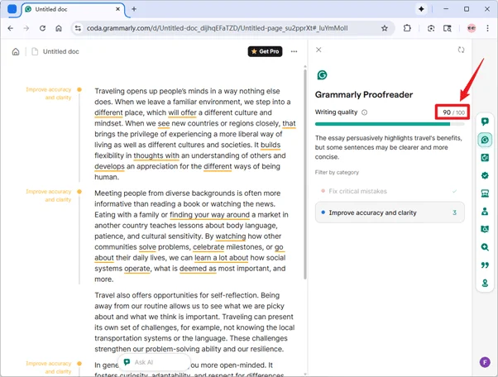Open the browser profile avatar
The height and width of the screenshot is (377, 498).
472,28
